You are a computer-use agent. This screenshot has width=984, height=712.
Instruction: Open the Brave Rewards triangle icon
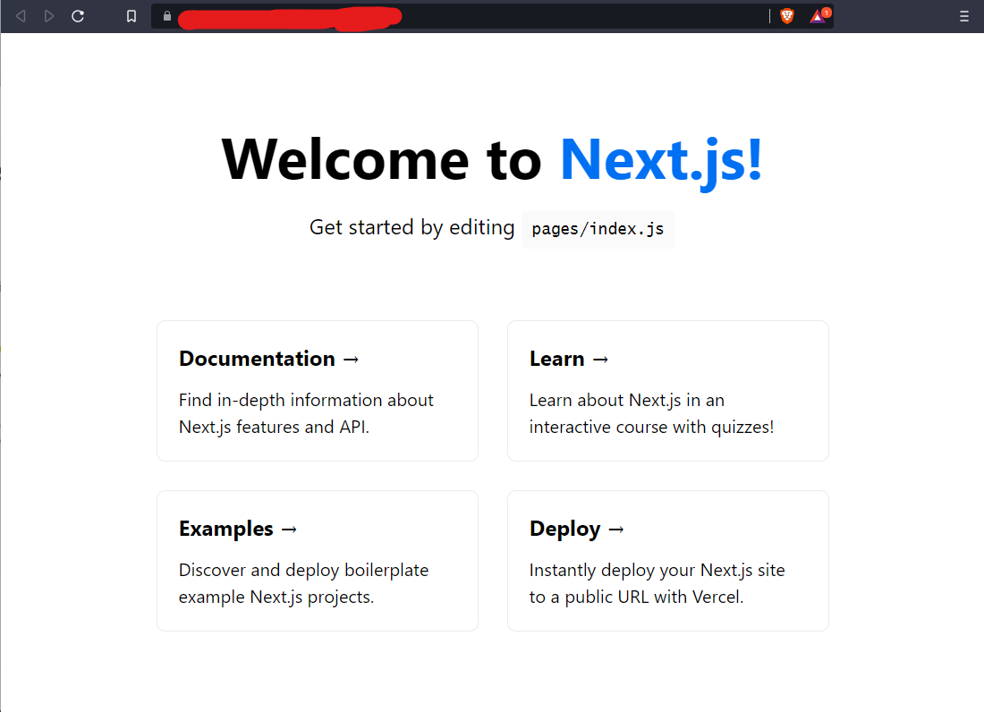(x=819, y=16)
